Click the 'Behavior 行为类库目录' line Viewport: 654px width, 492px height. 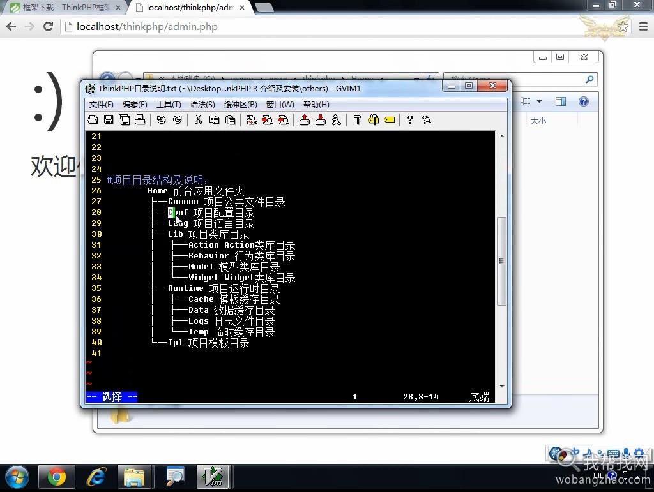tap(241, 256)
